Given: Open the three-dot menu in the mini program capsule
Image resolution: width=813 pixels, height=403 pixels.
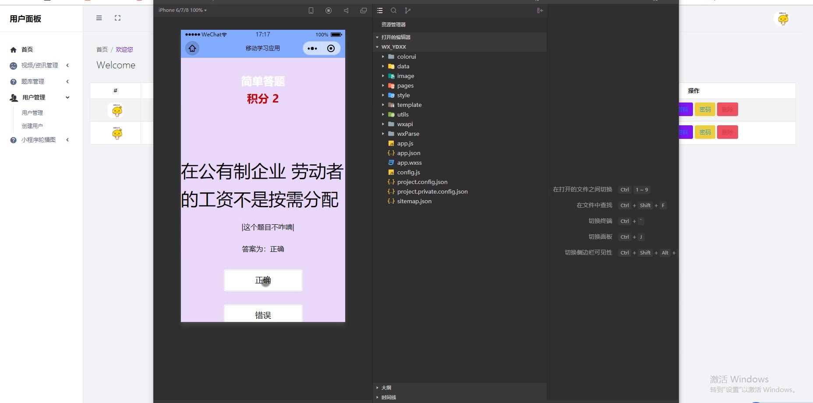Looking at the screenshot, I should click(x=312, y=49).
